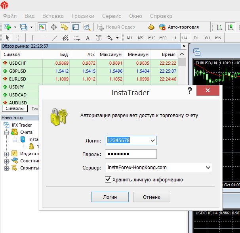The height and width of the screenshot is (233, 240).
Task: Click the Логин button
Action: pos(110,197)
